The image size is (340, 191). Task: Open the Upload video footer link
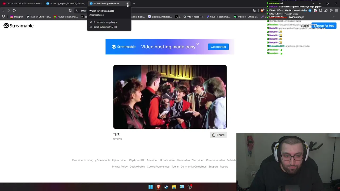120,160
